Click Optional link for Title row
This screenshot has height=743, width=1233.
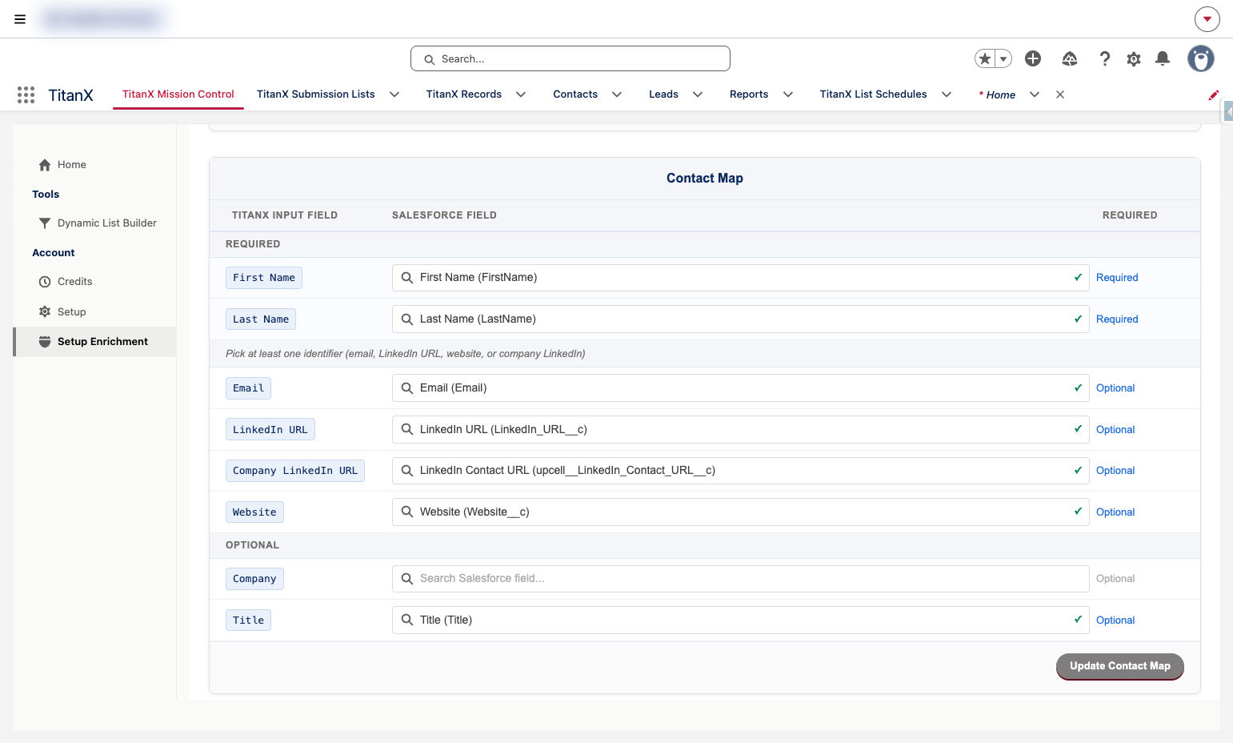tap(1115, 621)
